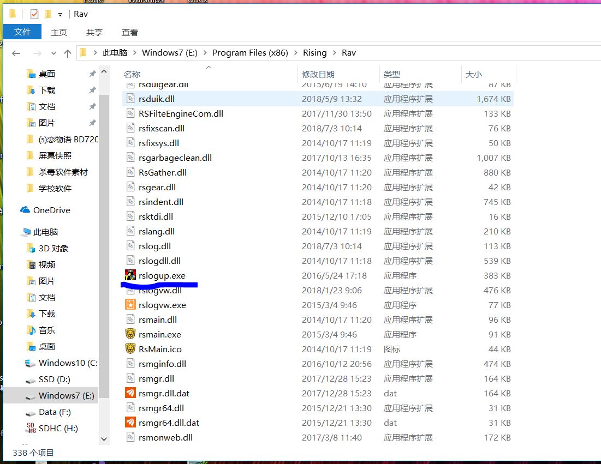Open the 文件 menu tab

click(x=22, y=32)
